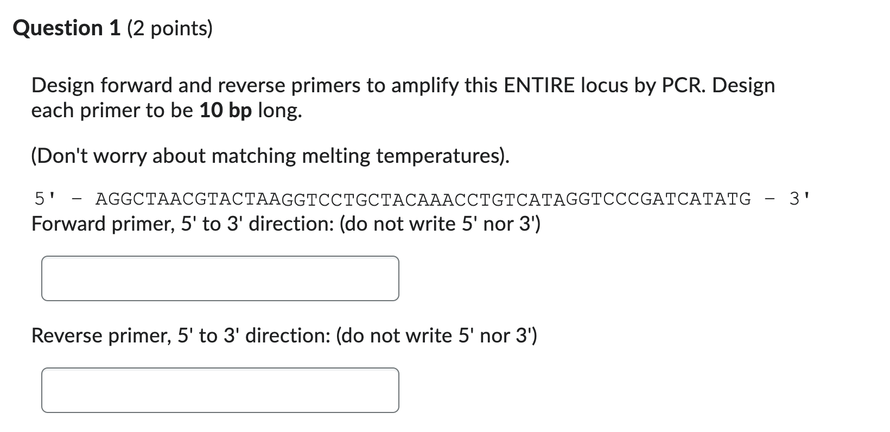Select the 5' marker before the sequence

43,199
